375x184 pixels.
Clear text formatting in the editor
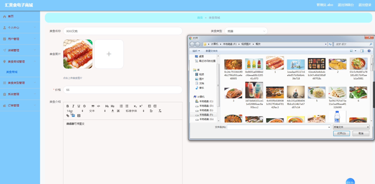tap(160, 111)
